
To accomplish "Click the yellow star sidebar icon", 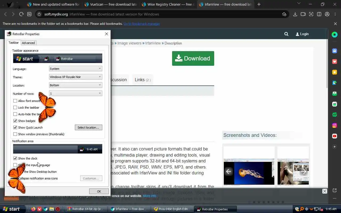I will 335,72.
